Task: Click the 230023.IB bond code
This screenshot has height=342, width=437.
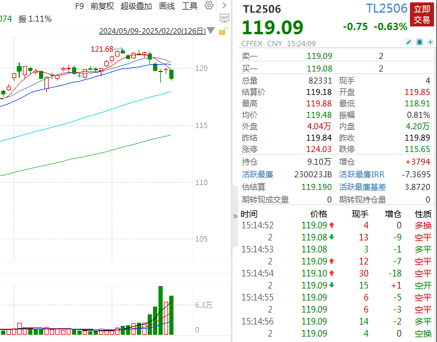Action: coord(313,175)
